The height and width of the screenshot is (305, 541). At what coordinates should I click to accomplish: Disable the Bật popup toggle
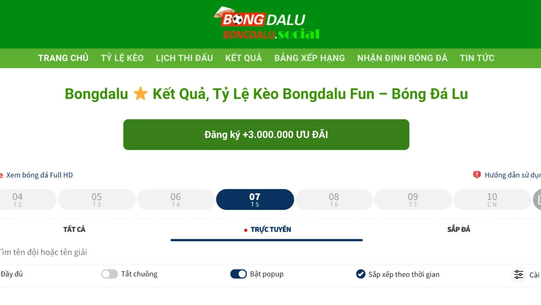(x=238, y=274)
